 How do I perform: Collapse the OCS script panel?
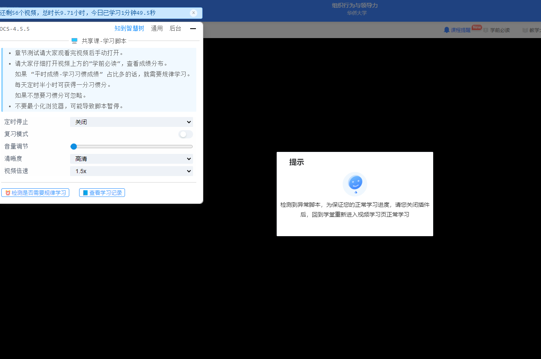(x=193, y=29)
